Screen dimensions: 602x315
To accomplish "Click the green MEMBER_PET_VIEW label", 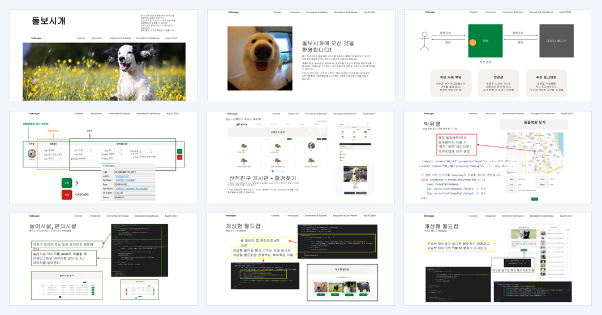I will pos(36,124).
